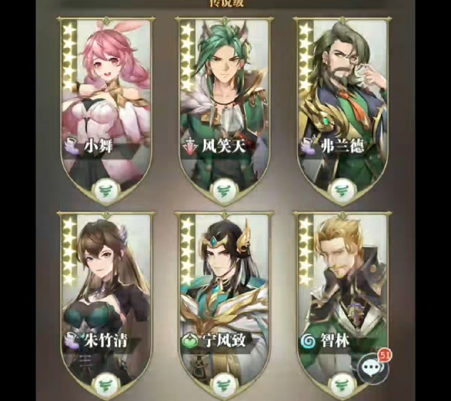The image size is (451, 401).
Task: Click the wind element badge under 宁风致
Action: pos(225,385)
